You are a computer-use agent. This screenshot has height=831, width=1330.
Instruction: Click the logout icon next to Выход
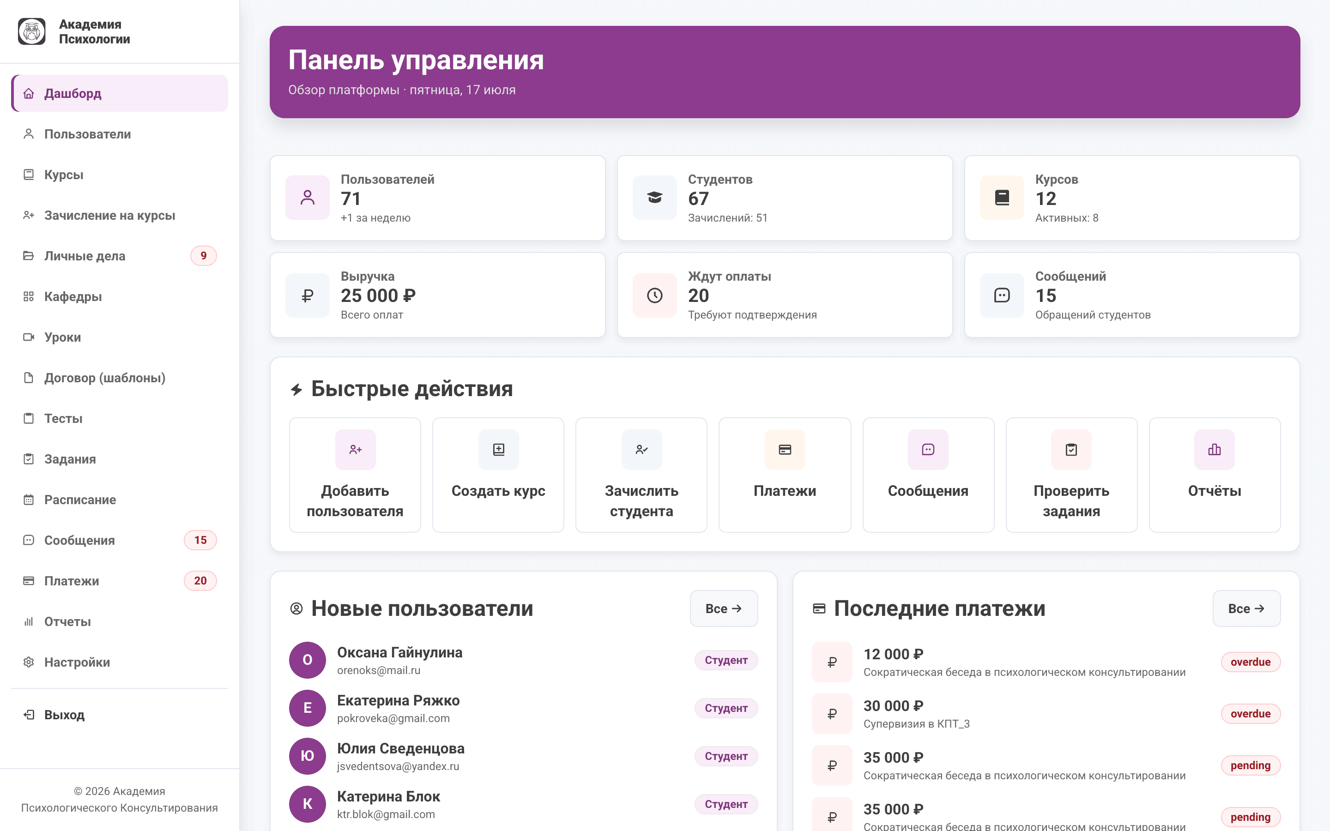click(x=29, y=715)
